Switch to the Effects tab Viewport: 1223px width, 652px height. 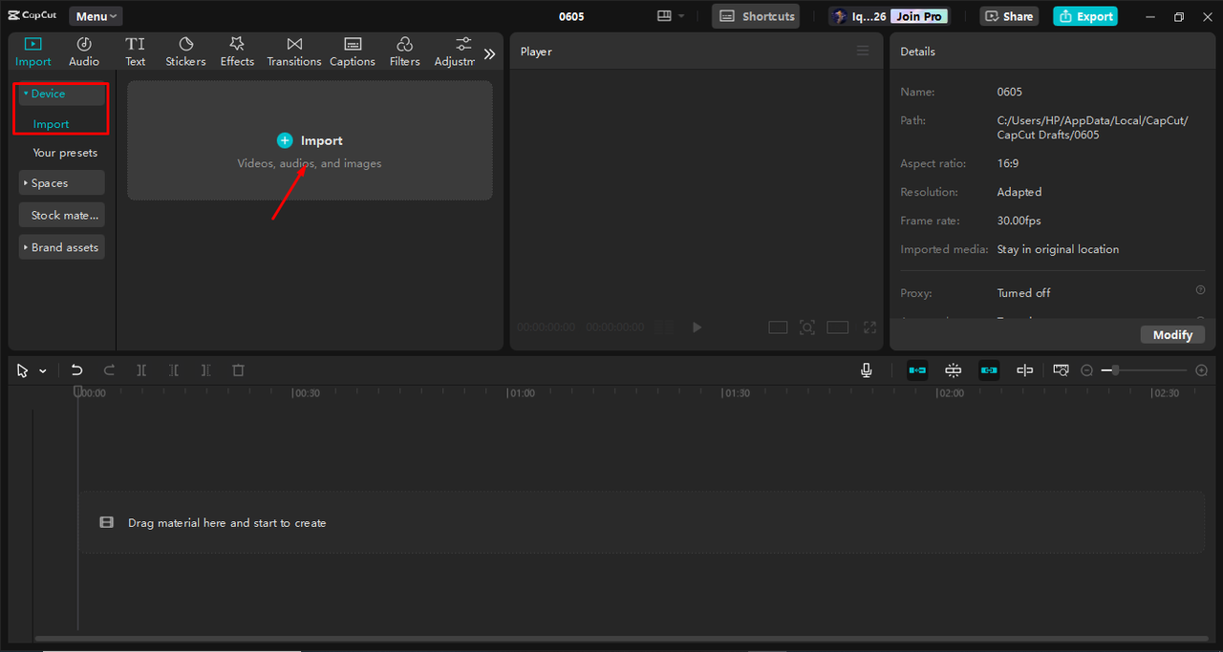(x=237, y=52)
